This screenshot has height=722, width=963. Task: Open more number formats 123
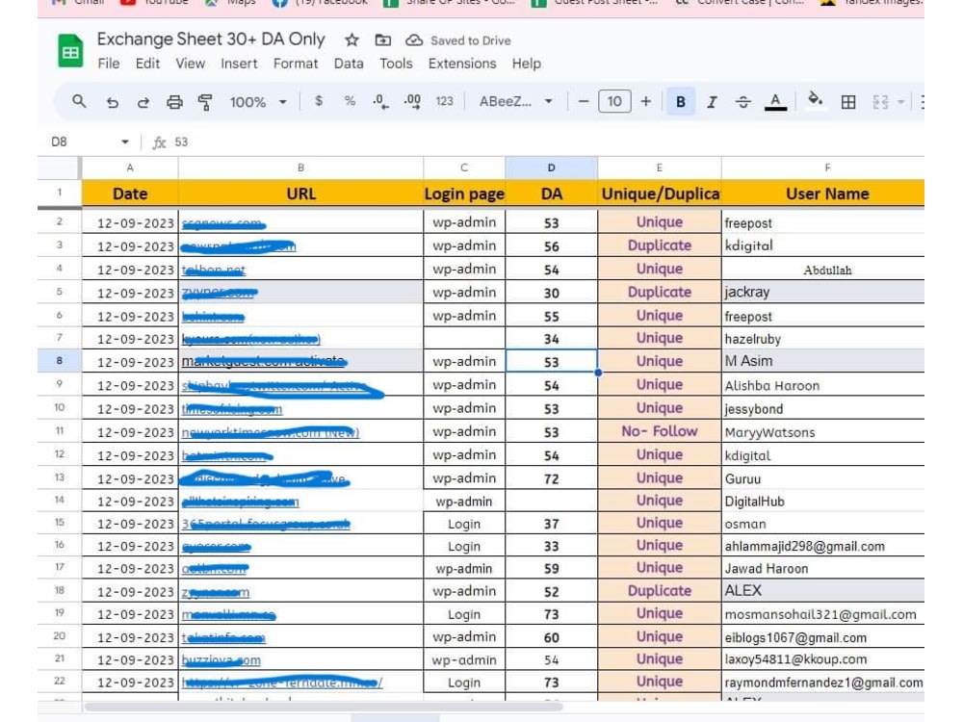point(445,101)
